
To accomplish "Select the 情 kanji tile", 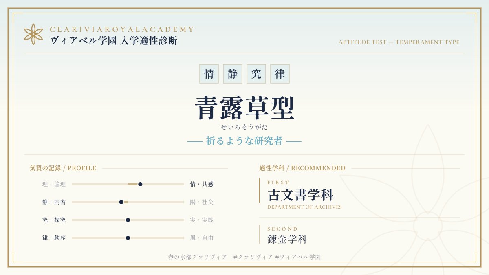I will coord(209,74).
